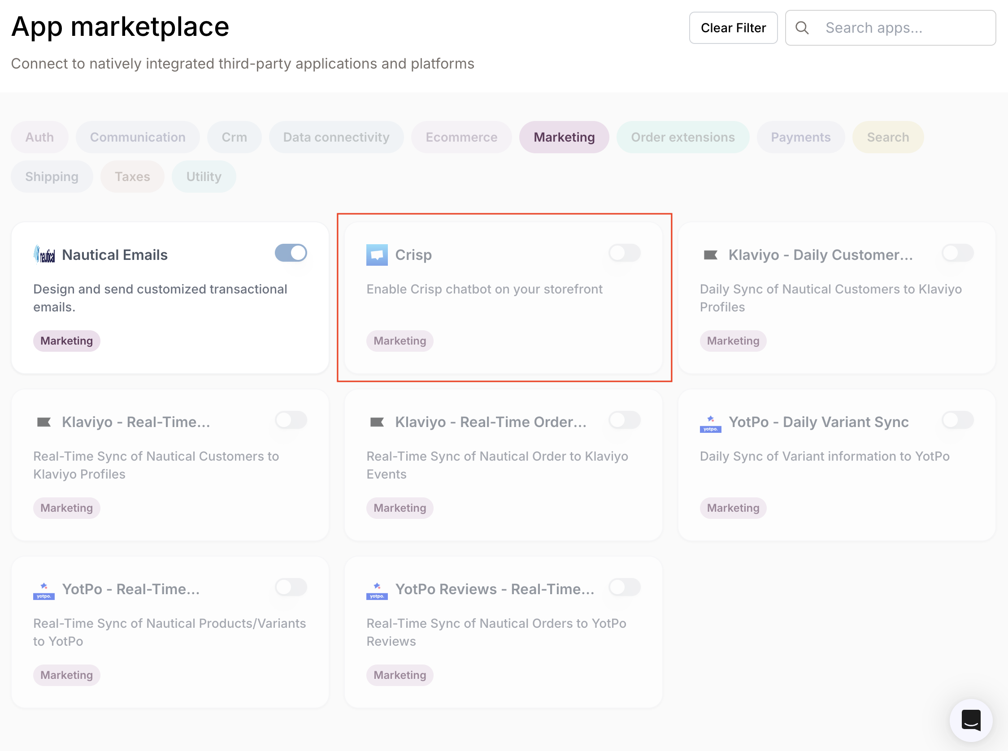Image resolution: width=1008 pixels, height=751 pixels.
Task: Click the Marketing tag on Crisp card
Action: [x=400, y=341]
